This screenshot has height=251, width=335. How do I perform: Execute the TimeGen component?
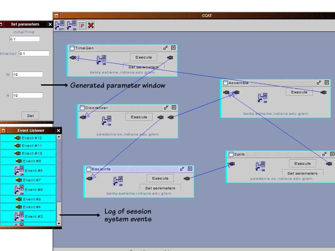[x=144, y=57]
